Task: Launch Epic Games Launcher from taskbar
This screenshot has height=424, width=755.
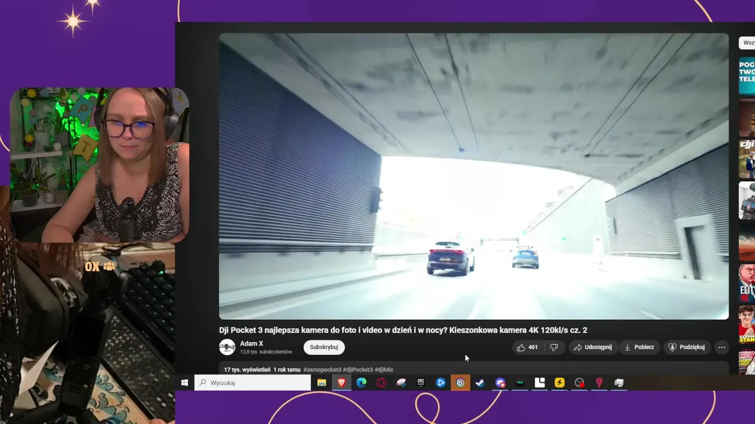Action: (x=421, y=383)
